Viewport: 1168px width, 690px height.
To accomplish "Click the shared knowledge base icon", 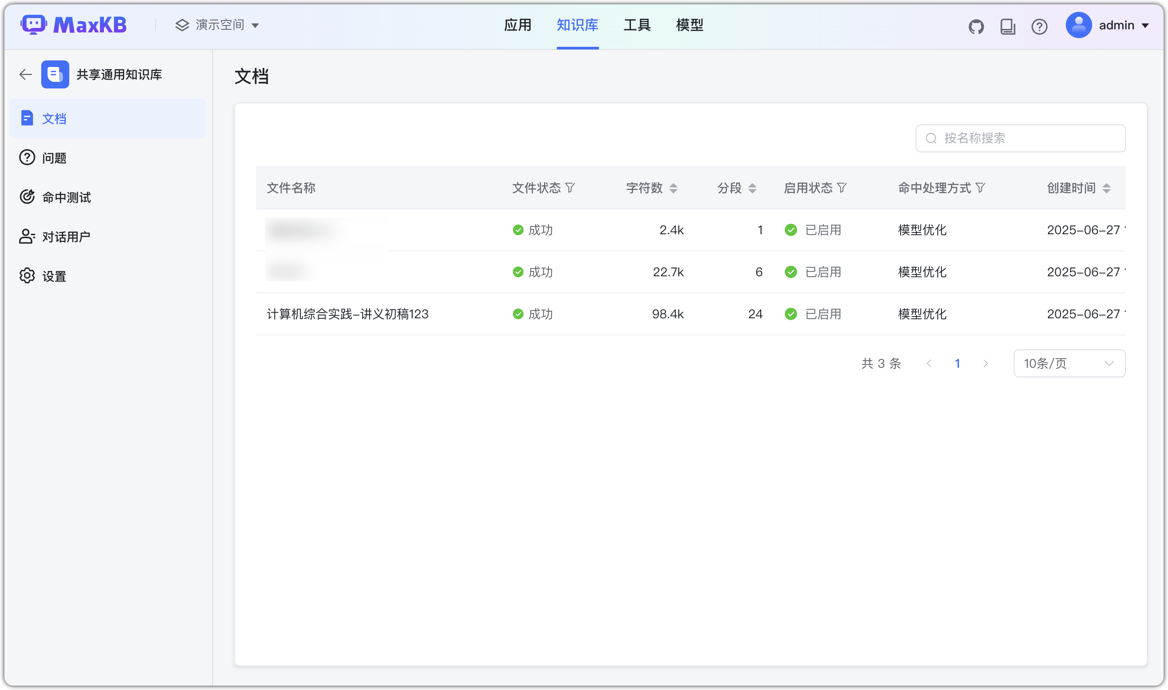I will click(55, 74).
